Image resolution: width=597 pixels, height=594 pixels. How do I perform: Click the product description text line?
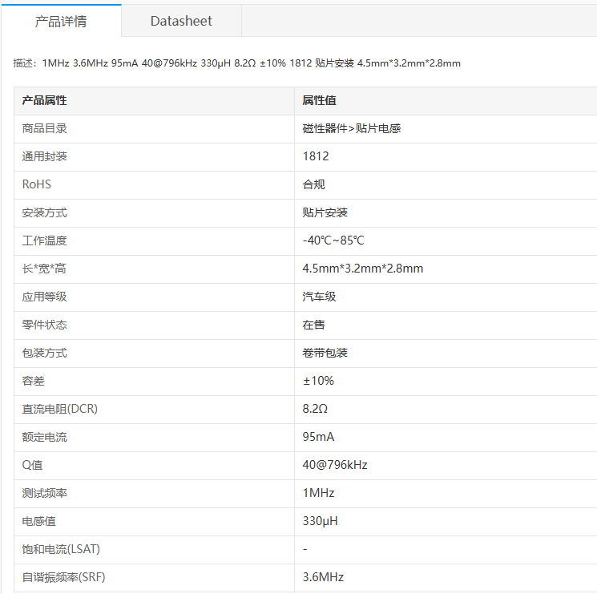click(x=237, y=63)
